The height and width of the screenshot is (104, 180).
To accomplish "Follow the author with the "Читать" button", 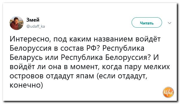I will click(147, 22).
